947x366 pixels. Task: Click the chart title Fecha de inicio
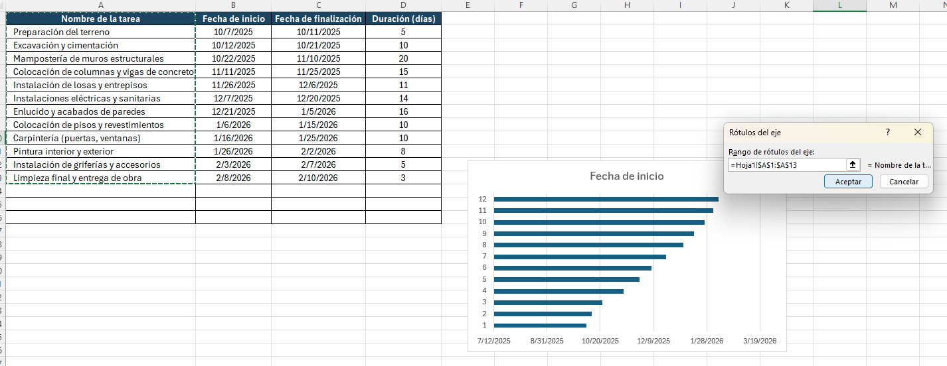point(626,176)
